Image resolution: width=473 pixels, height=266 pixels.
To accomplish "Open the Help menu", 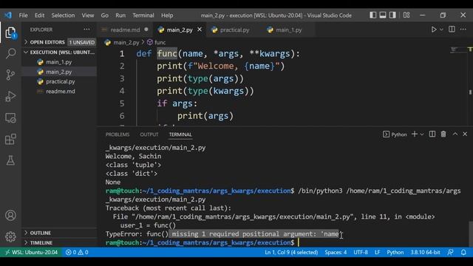I will (x=167, y=15).
